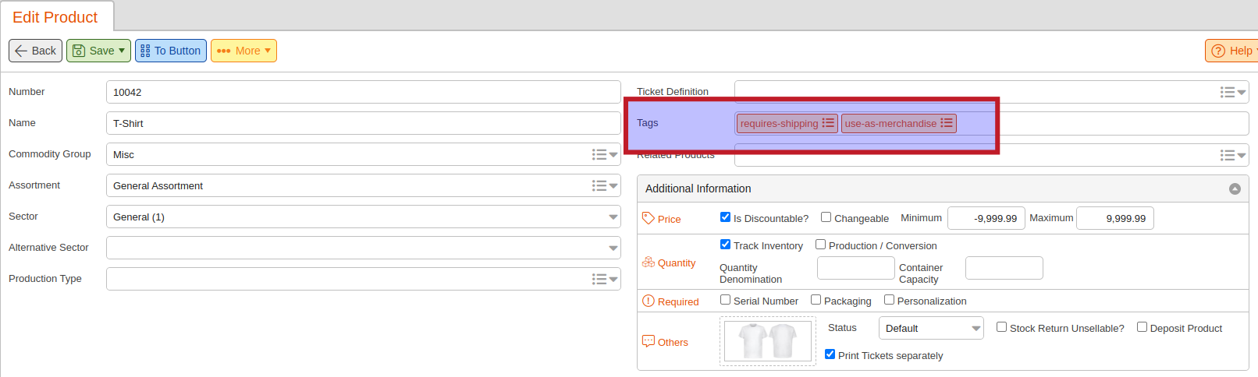Disable Track Inventory checkbox
The width and height of the screenshot is (1258, 377).
(725, 245)
